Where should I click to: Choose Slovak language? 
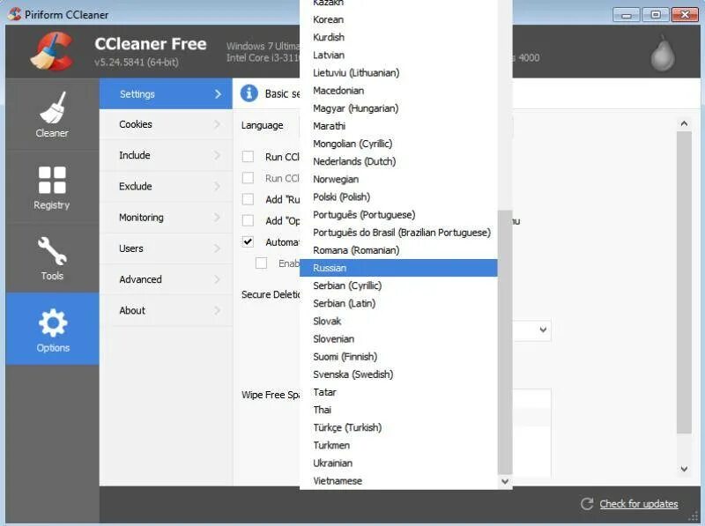point(398,321)
